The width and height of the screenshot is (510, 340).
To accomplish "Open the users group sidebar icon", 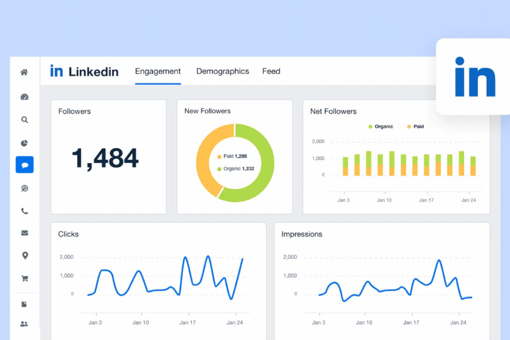I will [24, 324].
